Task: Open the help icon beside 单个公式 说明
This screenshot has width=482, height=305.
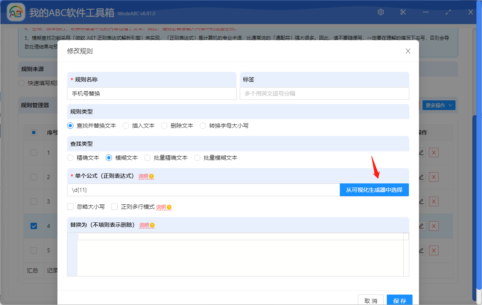Action: click(152, 175)
